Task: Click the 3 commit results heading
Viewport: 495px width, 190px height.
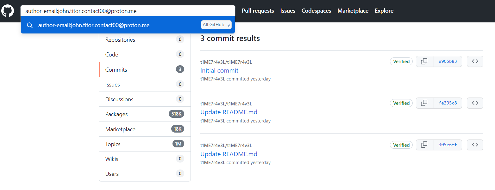Action: point(230,39)
